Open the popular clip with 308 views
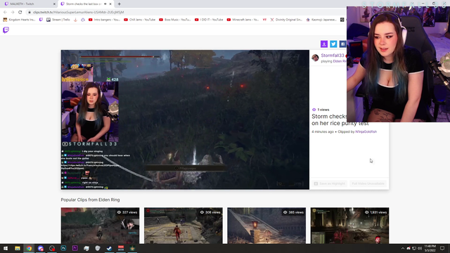 point(184,226)
